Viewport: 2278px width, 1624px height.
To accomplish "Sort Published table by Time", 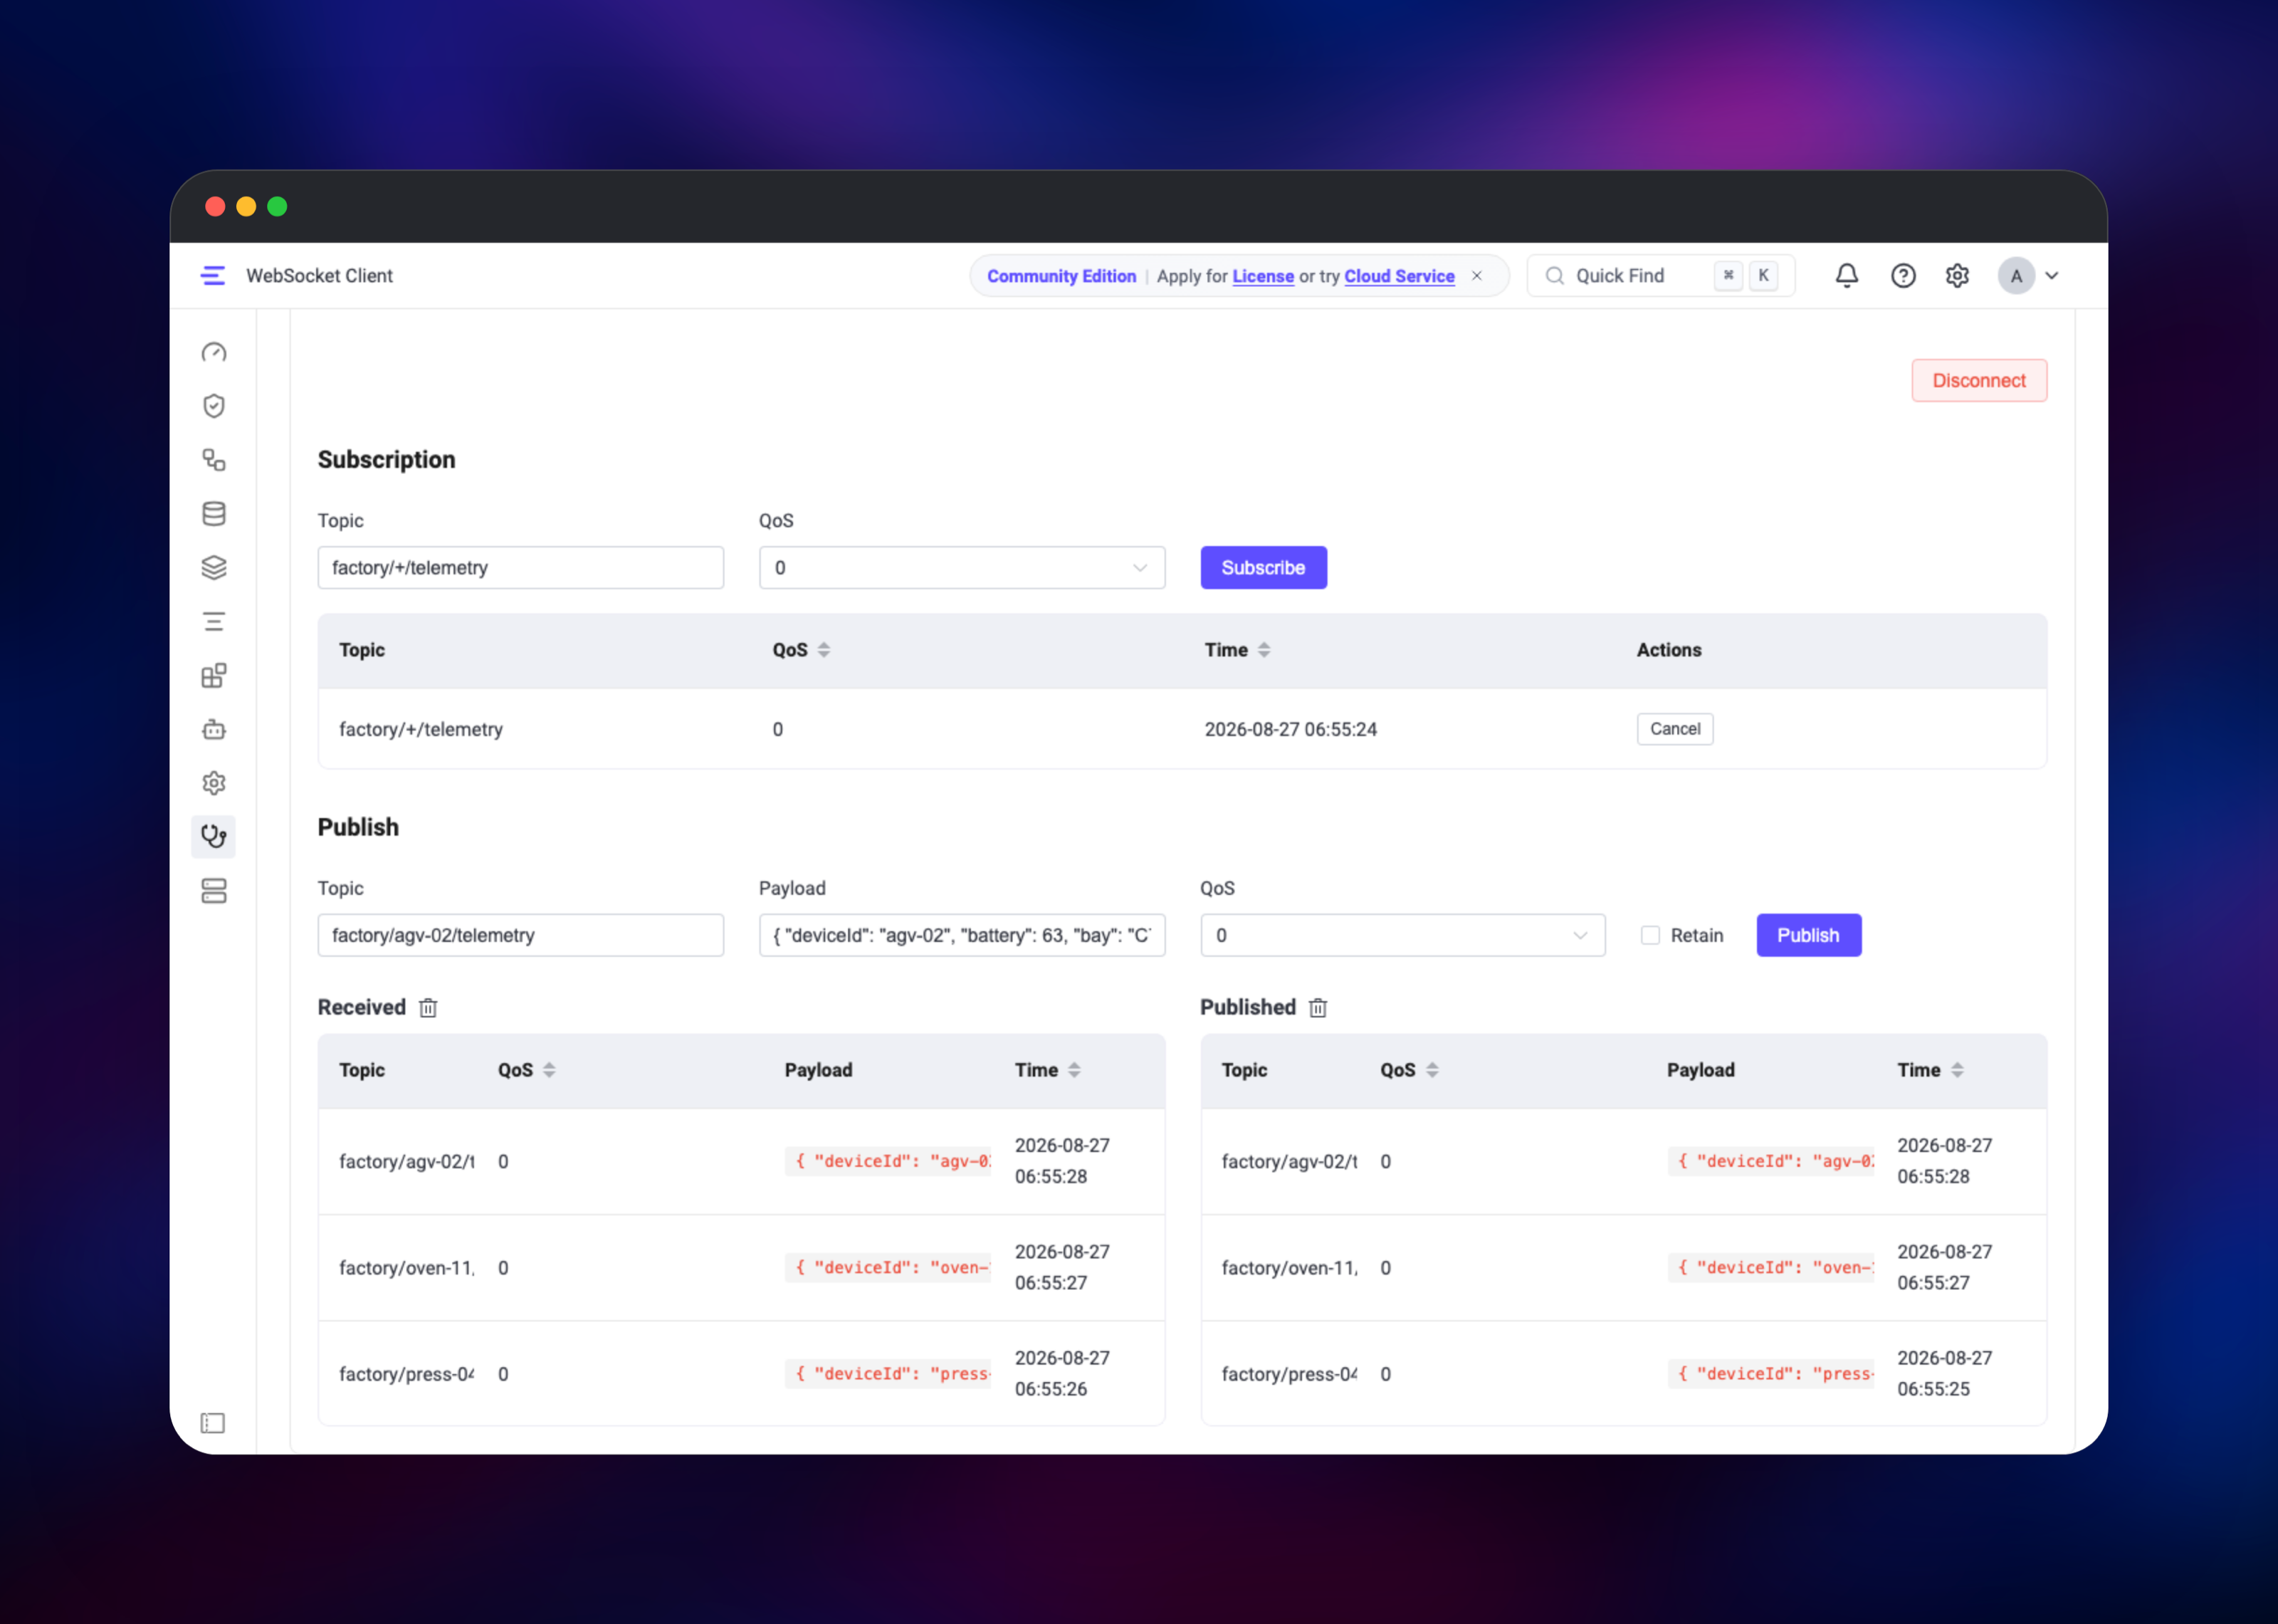I will pyautogui.click(x=1956, y=1070).
